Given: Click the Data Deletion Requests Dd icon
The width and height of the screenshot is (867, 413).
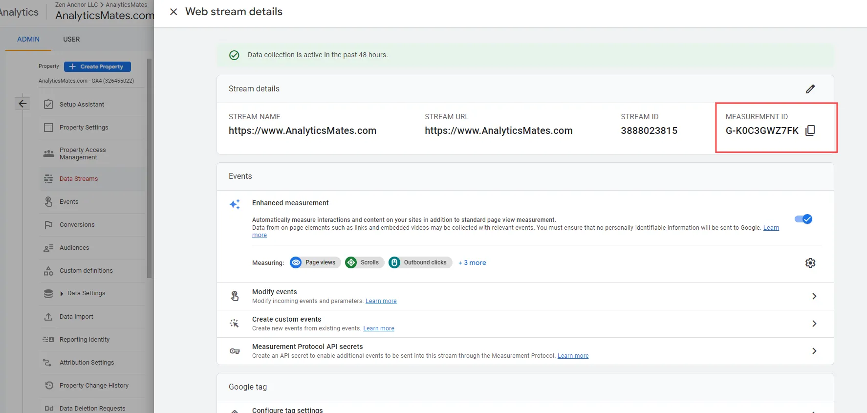Looking at the screenshot, I should (x=49, y=409).
